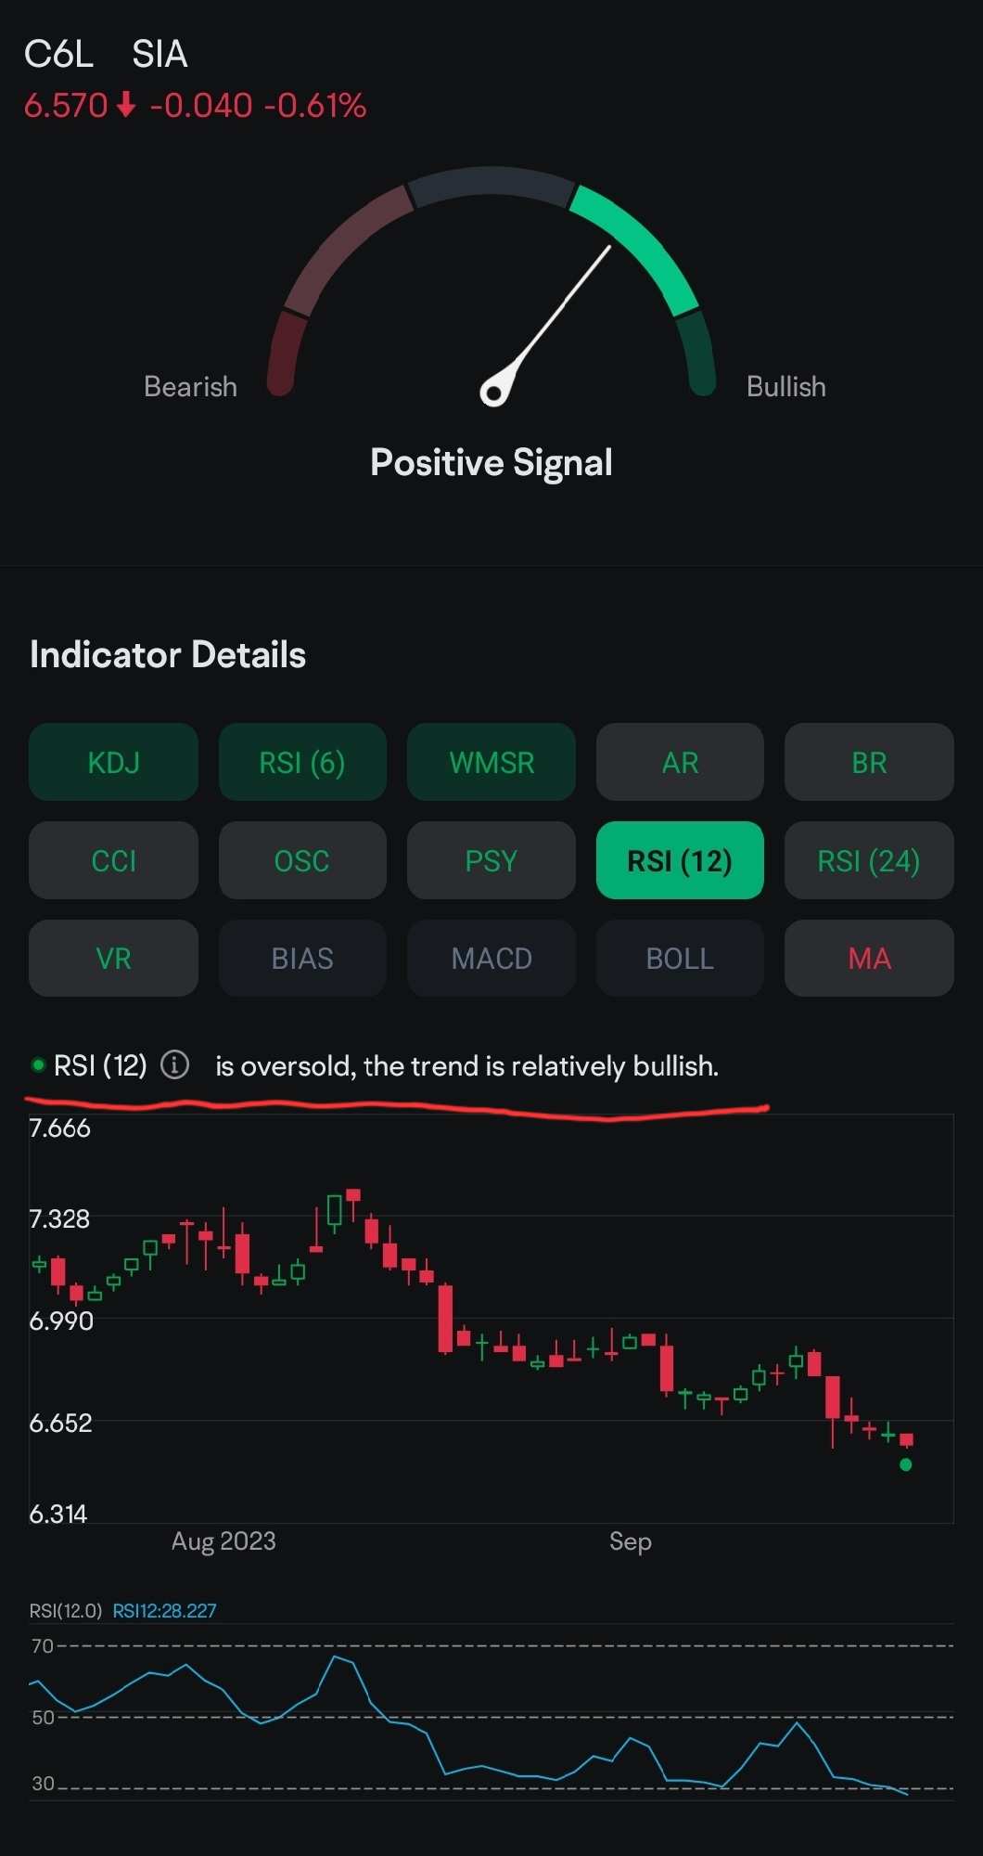Select the PSY indicator

coord(491,860)
